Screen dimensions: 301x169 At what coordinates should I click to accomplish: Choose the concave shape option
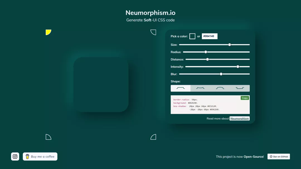point(200,88)
